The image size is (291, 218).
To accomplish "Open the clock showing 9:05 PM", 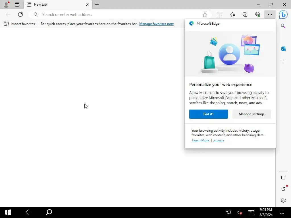I will point(266,212).
